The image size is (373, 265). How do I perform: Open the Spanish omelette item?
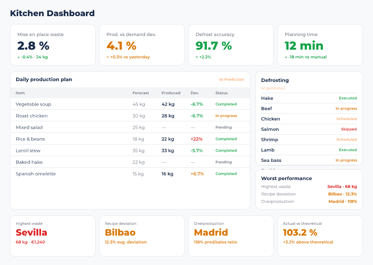(36, 174)
